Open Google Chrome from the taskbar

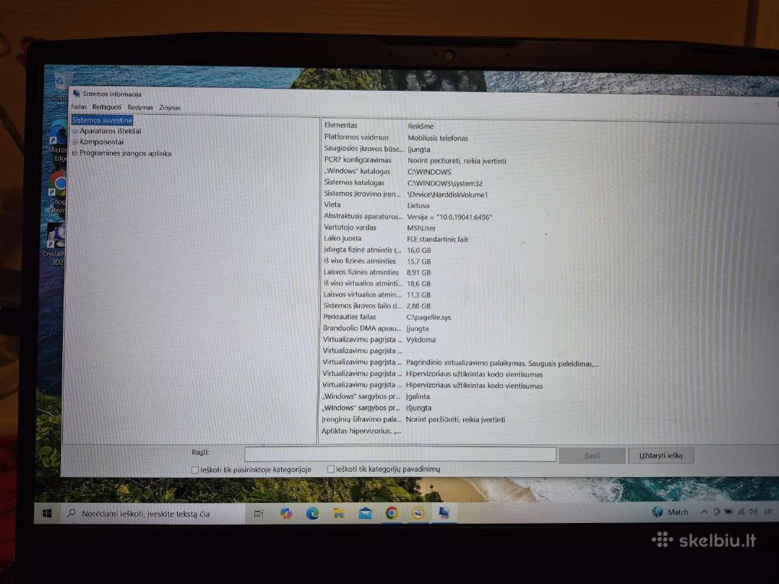click(391, 513)
